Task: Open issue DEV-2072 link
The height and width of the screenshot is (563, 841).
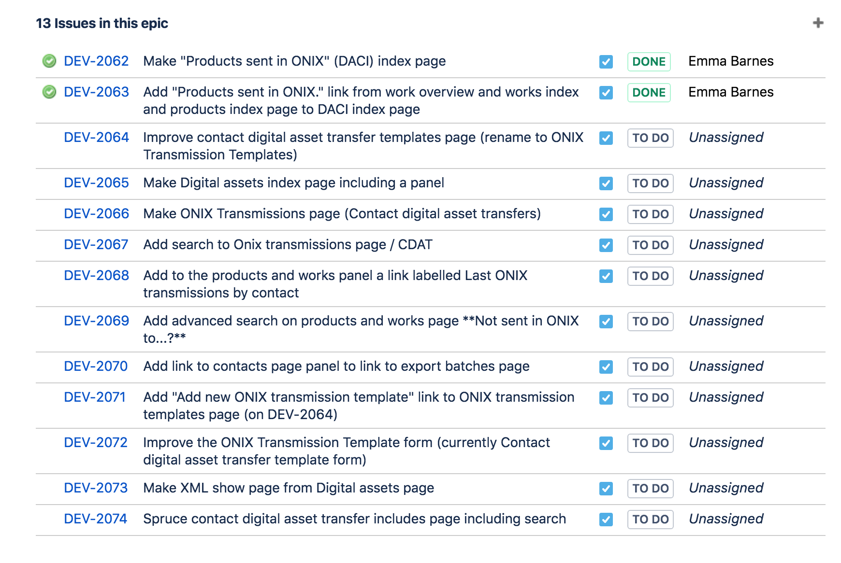Action: 96,443
